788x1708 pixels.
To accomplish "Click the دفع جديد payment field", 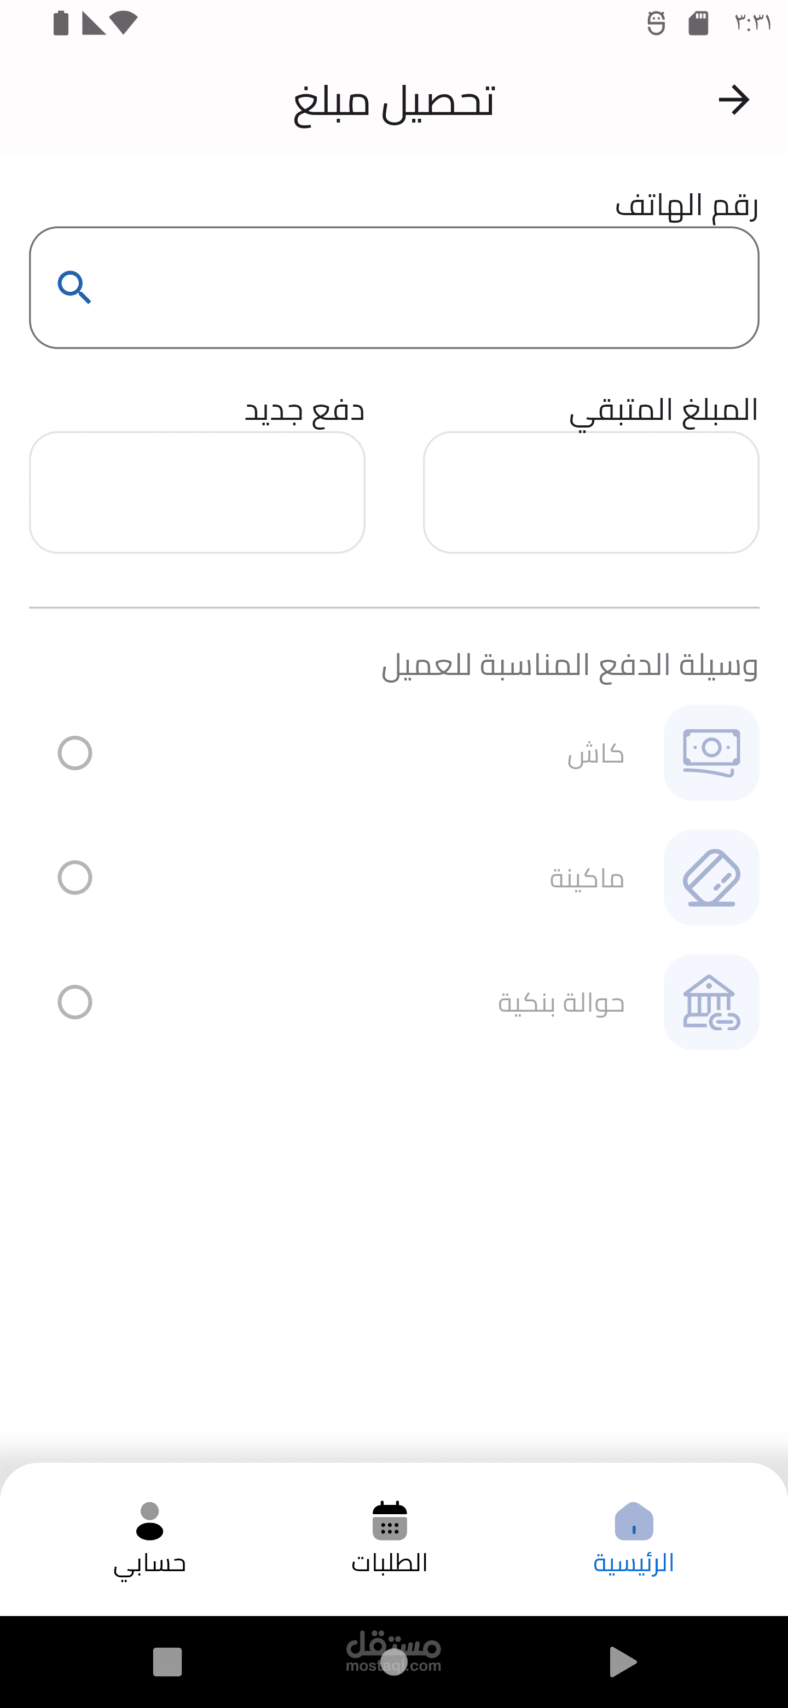I will coord(197,493).
